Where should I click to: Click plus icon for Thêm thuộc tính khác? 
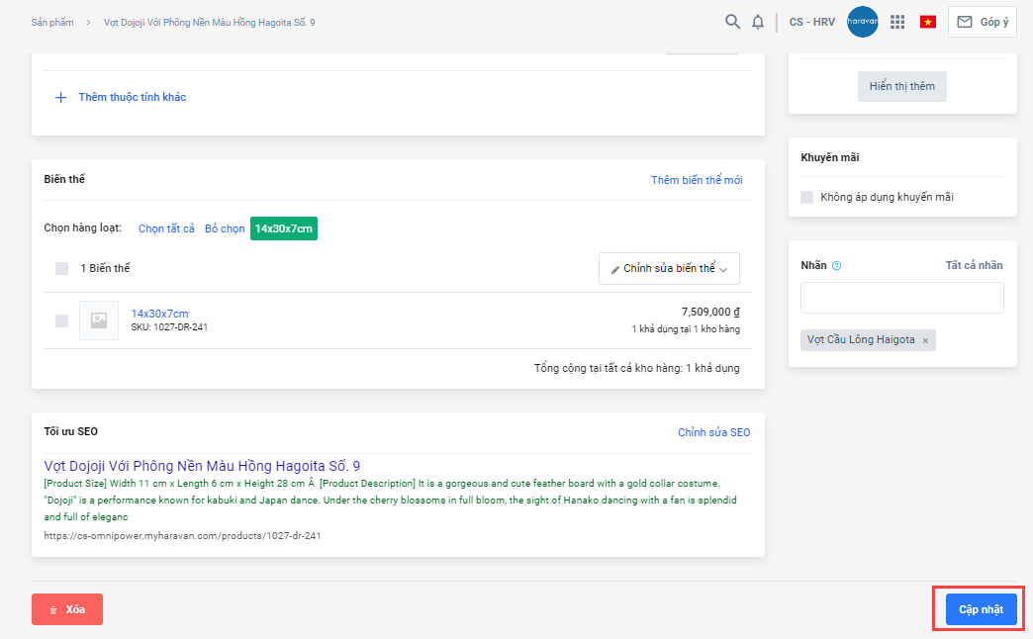[60, 97]
